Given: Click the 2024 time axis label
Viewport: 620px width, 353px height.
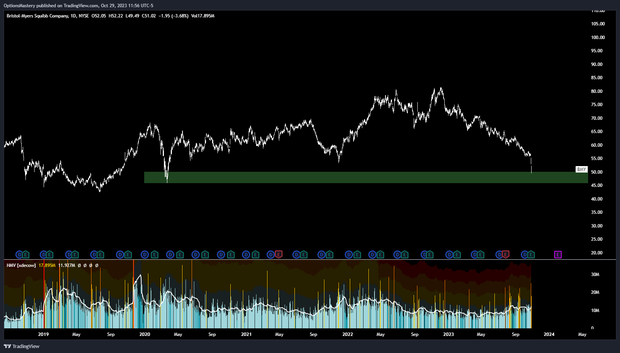Looking at the screenshot, I should click(x=549, y=334).
